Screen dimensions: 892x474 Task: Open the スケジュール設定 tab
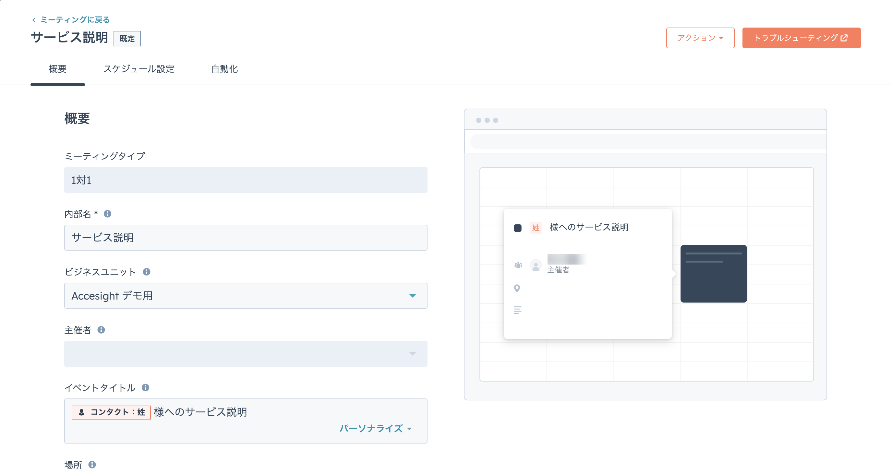coord(139,69)
